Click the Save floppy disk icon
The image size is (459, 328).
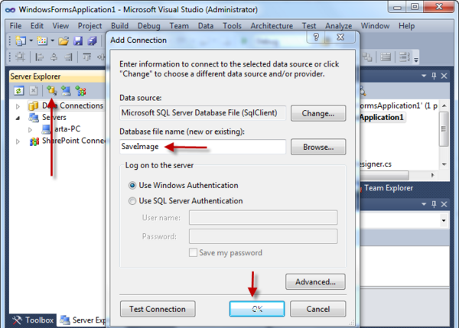tap(78, 41)
